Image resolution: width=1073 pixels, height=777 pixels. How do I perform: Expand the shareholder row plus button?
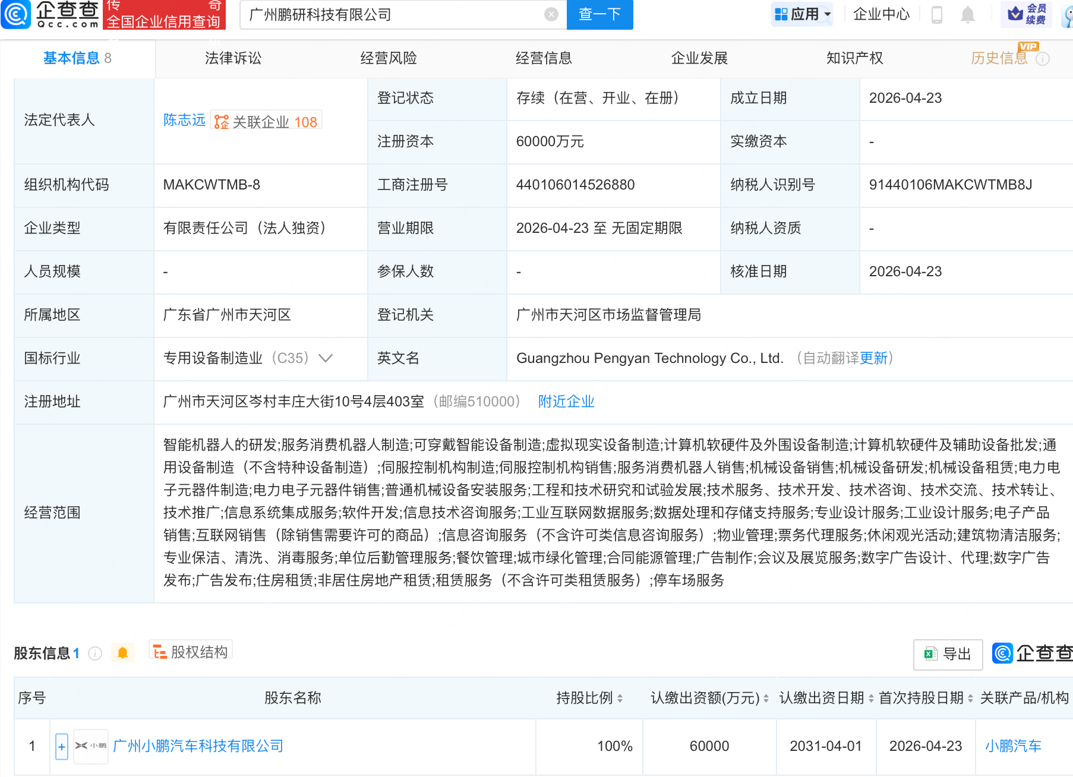[x=61, y=747]
